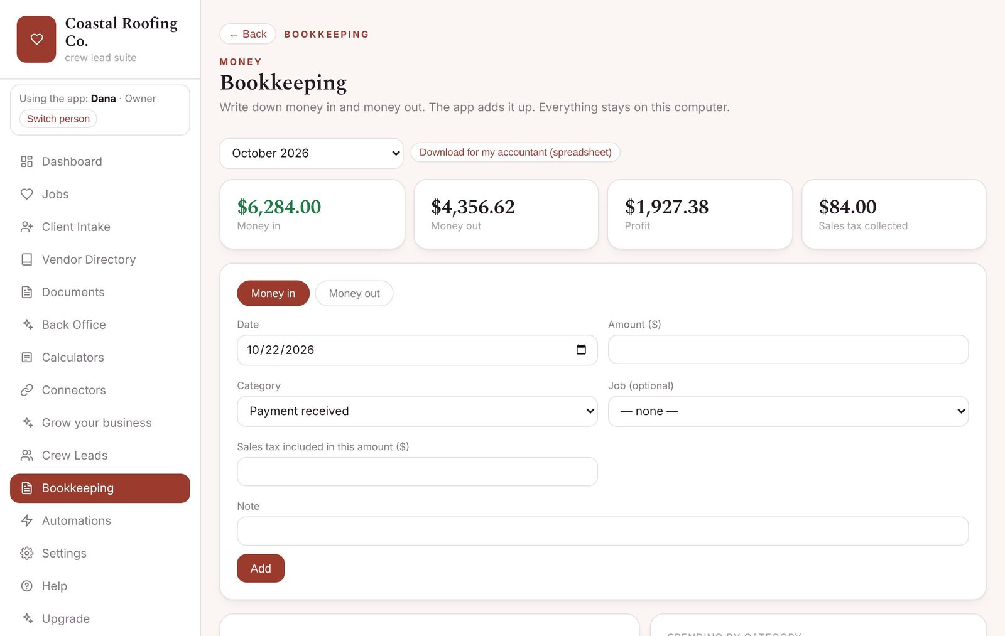Click the $4,356.62 Money out card
The height and width of the screenshot is (636, 1005).
click(x=506, y=214)
